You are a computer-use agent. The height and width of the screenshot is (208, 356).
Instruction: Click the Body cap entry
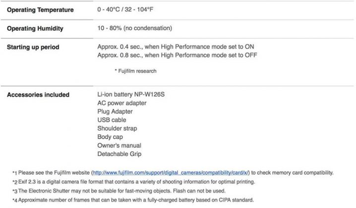point(110,137)
